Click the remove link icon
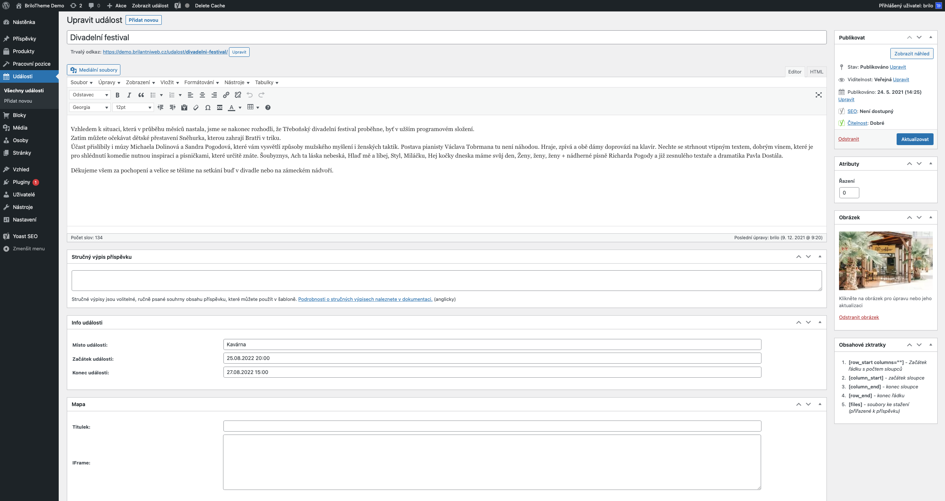 238,95
